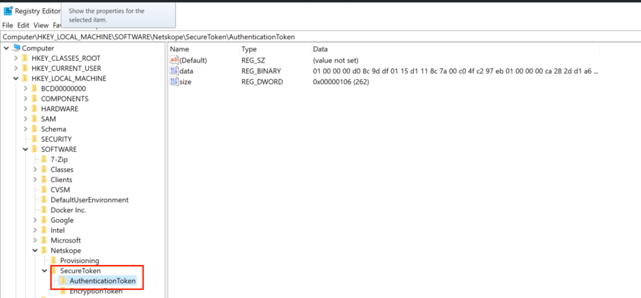This screenshot has width=641, height=298.
Task: Select the Docker Inc. key label
Action: (x=68, y=210)
